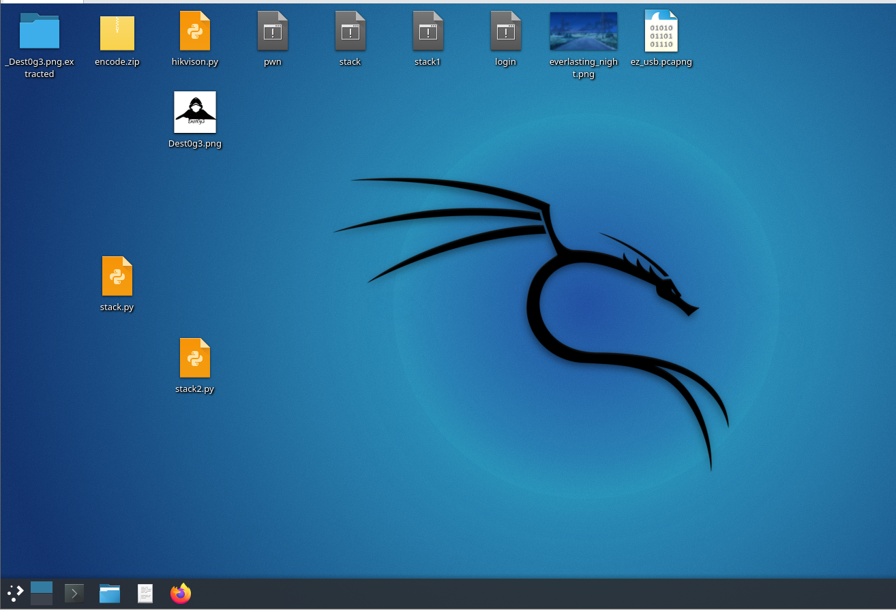Select the Dest0g3.png image thumbnail
Viewport: 896px width, 610px height.
(195, 112)
